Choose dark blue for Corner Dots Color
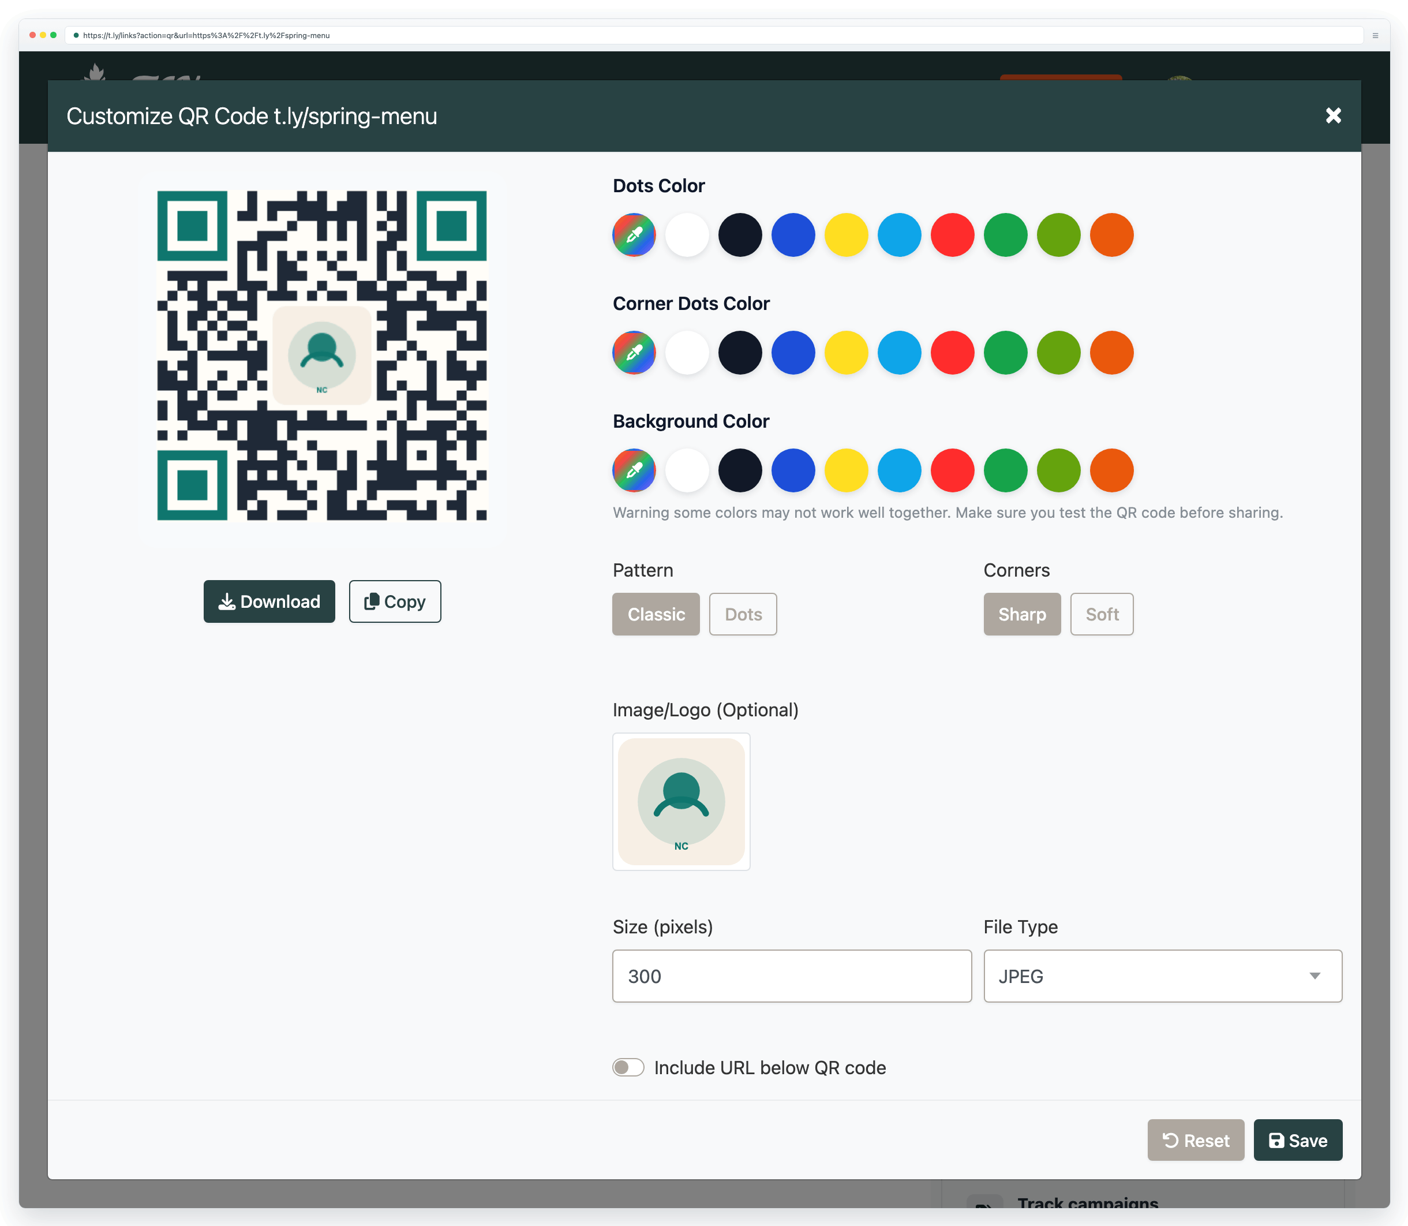Screen dimensions: 1408x1226 click(793, 352)
